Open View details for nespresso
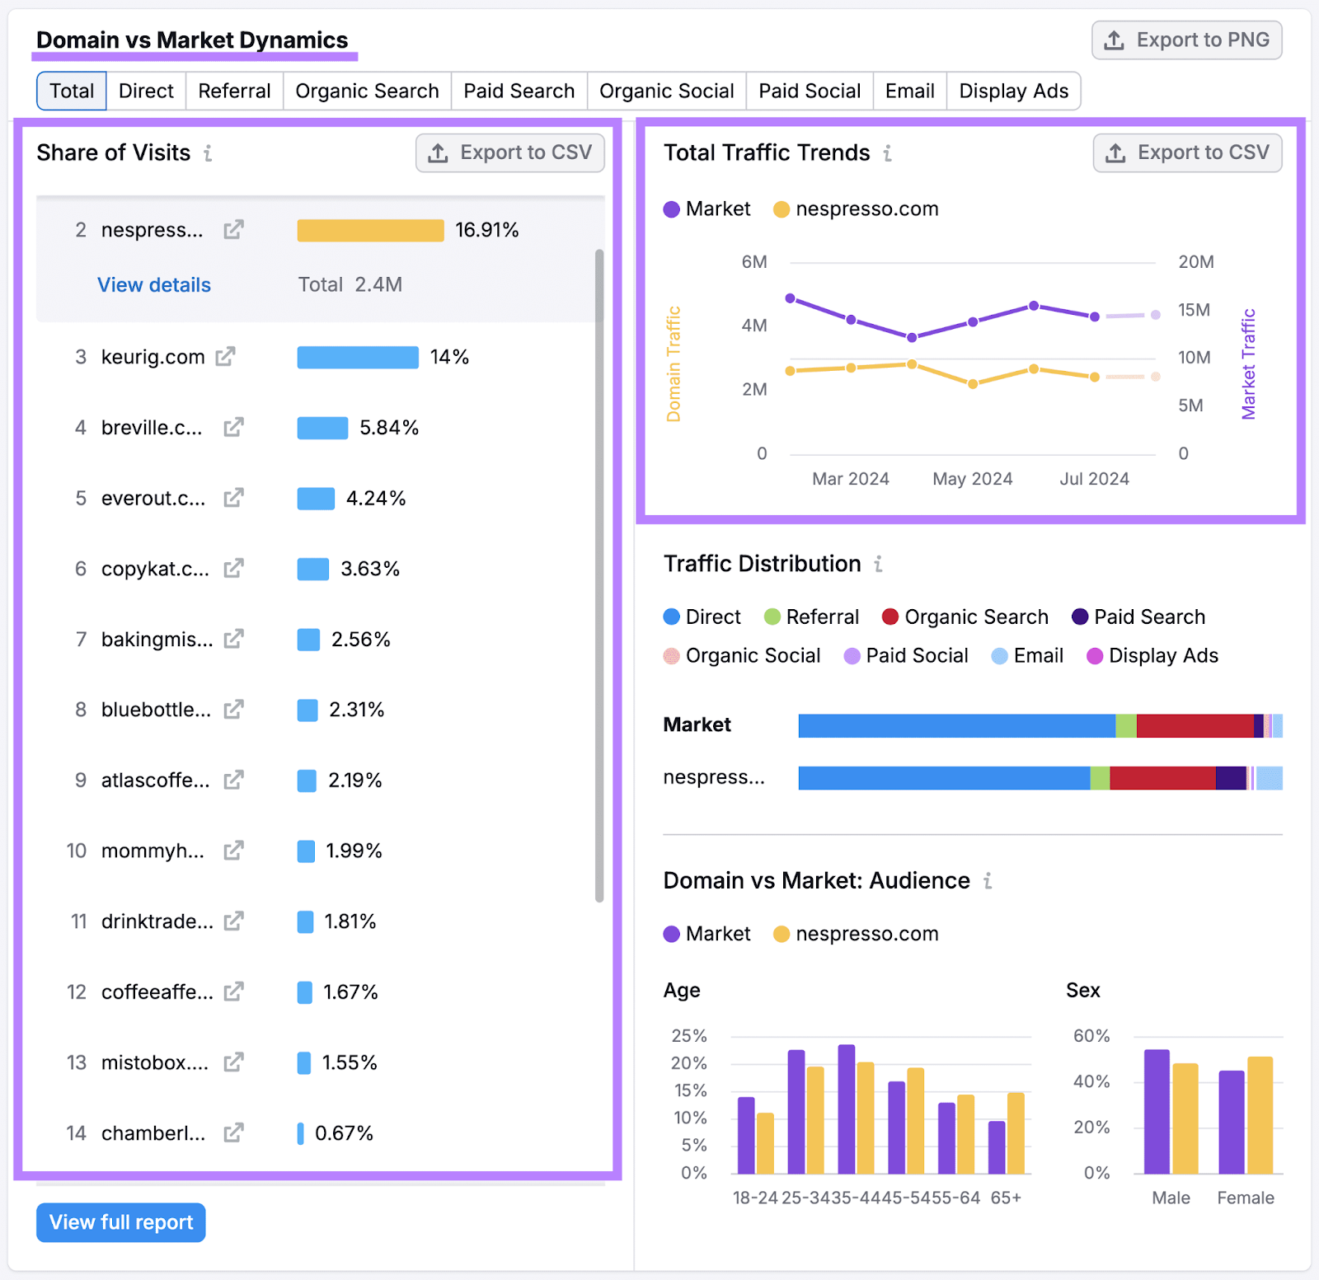 [153, 284]
